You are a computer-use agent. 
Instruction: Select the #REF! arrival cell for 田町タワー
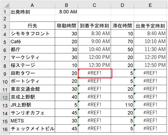click(x=94, y=73)
